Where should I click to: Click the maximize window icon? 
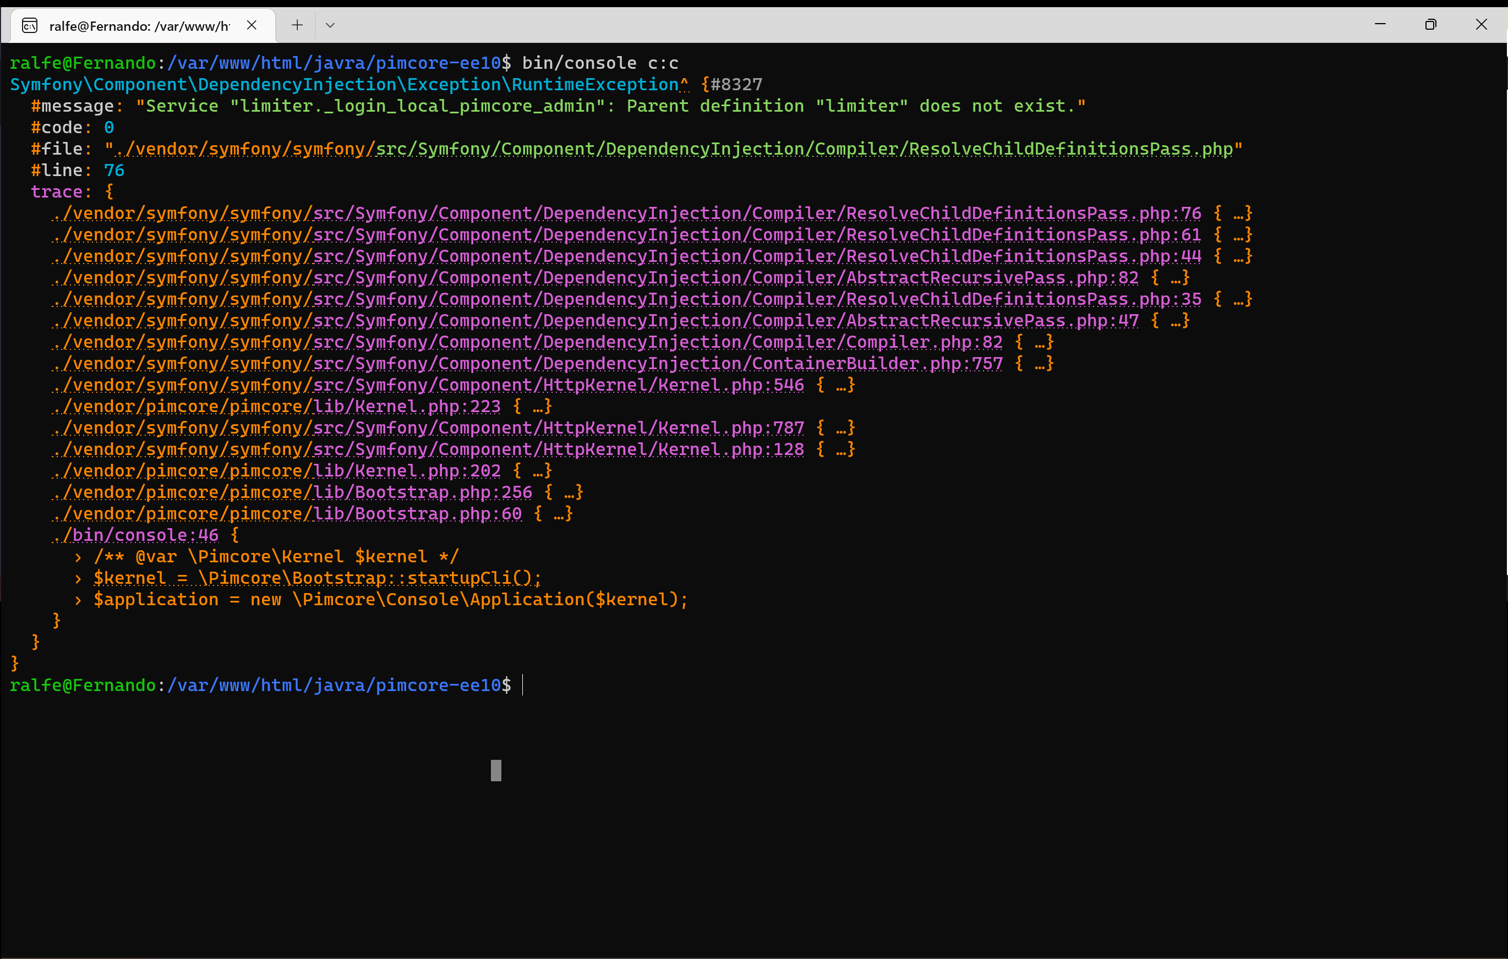click(1431, 24)
